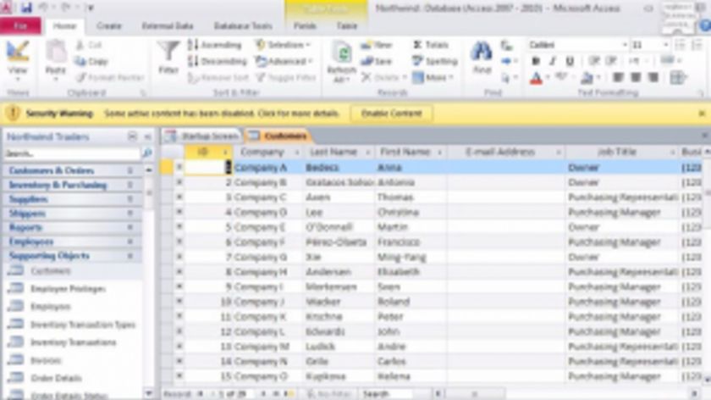Screen dimensions: 711x400
Task: Expand the Reports group
Action: point(73,227)
